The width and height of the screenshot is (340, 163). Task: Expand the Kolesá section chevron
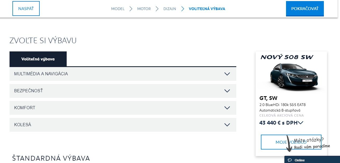pos(227,125)
